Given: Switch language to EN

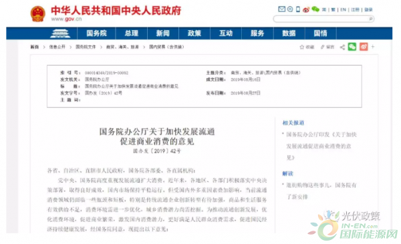Looking at the screenshot, I should click(x=344, y=10).
